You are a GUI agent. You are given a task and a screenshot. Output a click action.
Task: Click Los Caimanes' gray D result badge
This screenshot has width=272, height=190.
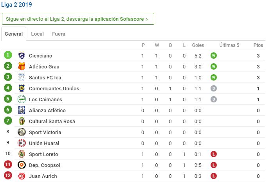(x=214, y=99)
